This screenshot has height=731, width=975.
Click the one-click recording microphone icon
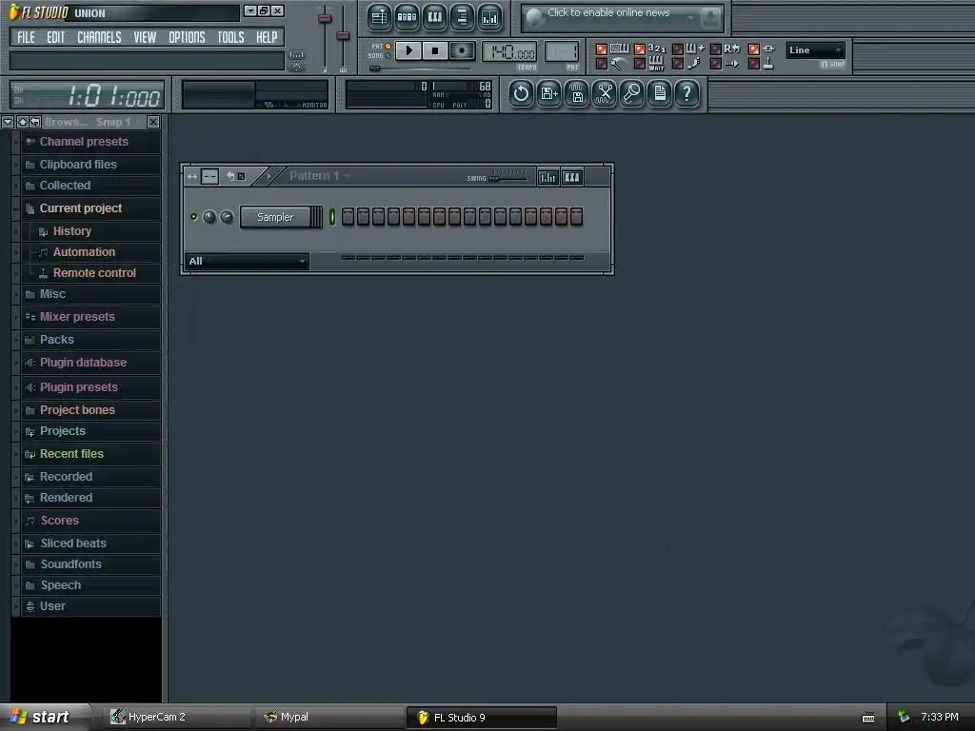[x=632, y=94]
